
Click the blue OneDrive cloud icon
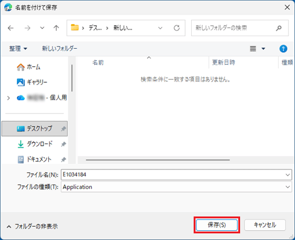[21, 98]
